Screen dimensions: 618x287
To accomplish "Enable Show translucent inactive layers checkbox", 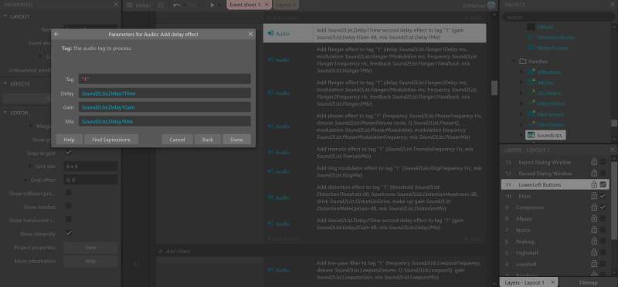I will point(69,220).
